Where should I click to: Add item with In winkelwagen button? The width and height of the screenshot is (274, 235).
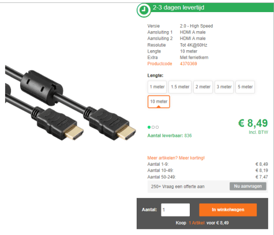pyautogui.click(x=228, y=210)
